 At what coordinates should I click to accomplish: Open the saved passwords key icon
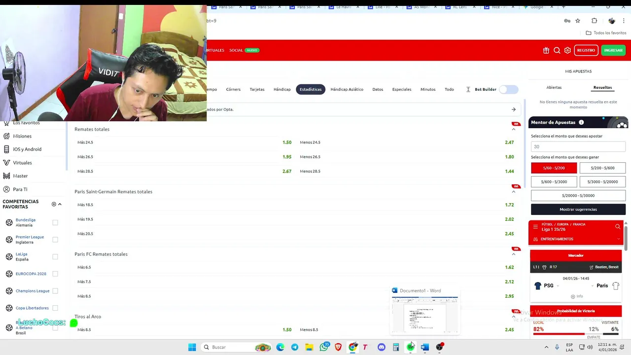tap(567, 21)
